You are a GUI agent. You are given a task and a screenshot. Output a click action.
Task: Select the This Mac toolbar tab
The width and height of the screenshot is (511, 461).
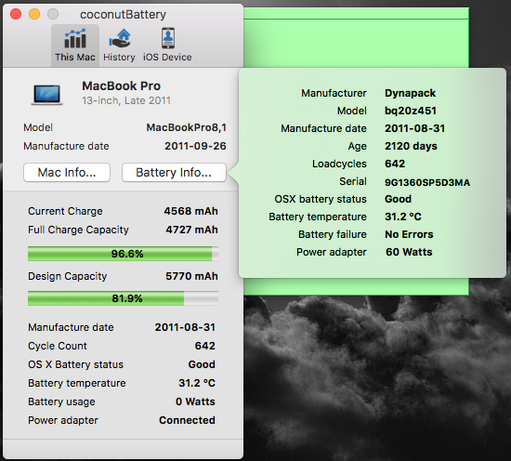(75, 46)
